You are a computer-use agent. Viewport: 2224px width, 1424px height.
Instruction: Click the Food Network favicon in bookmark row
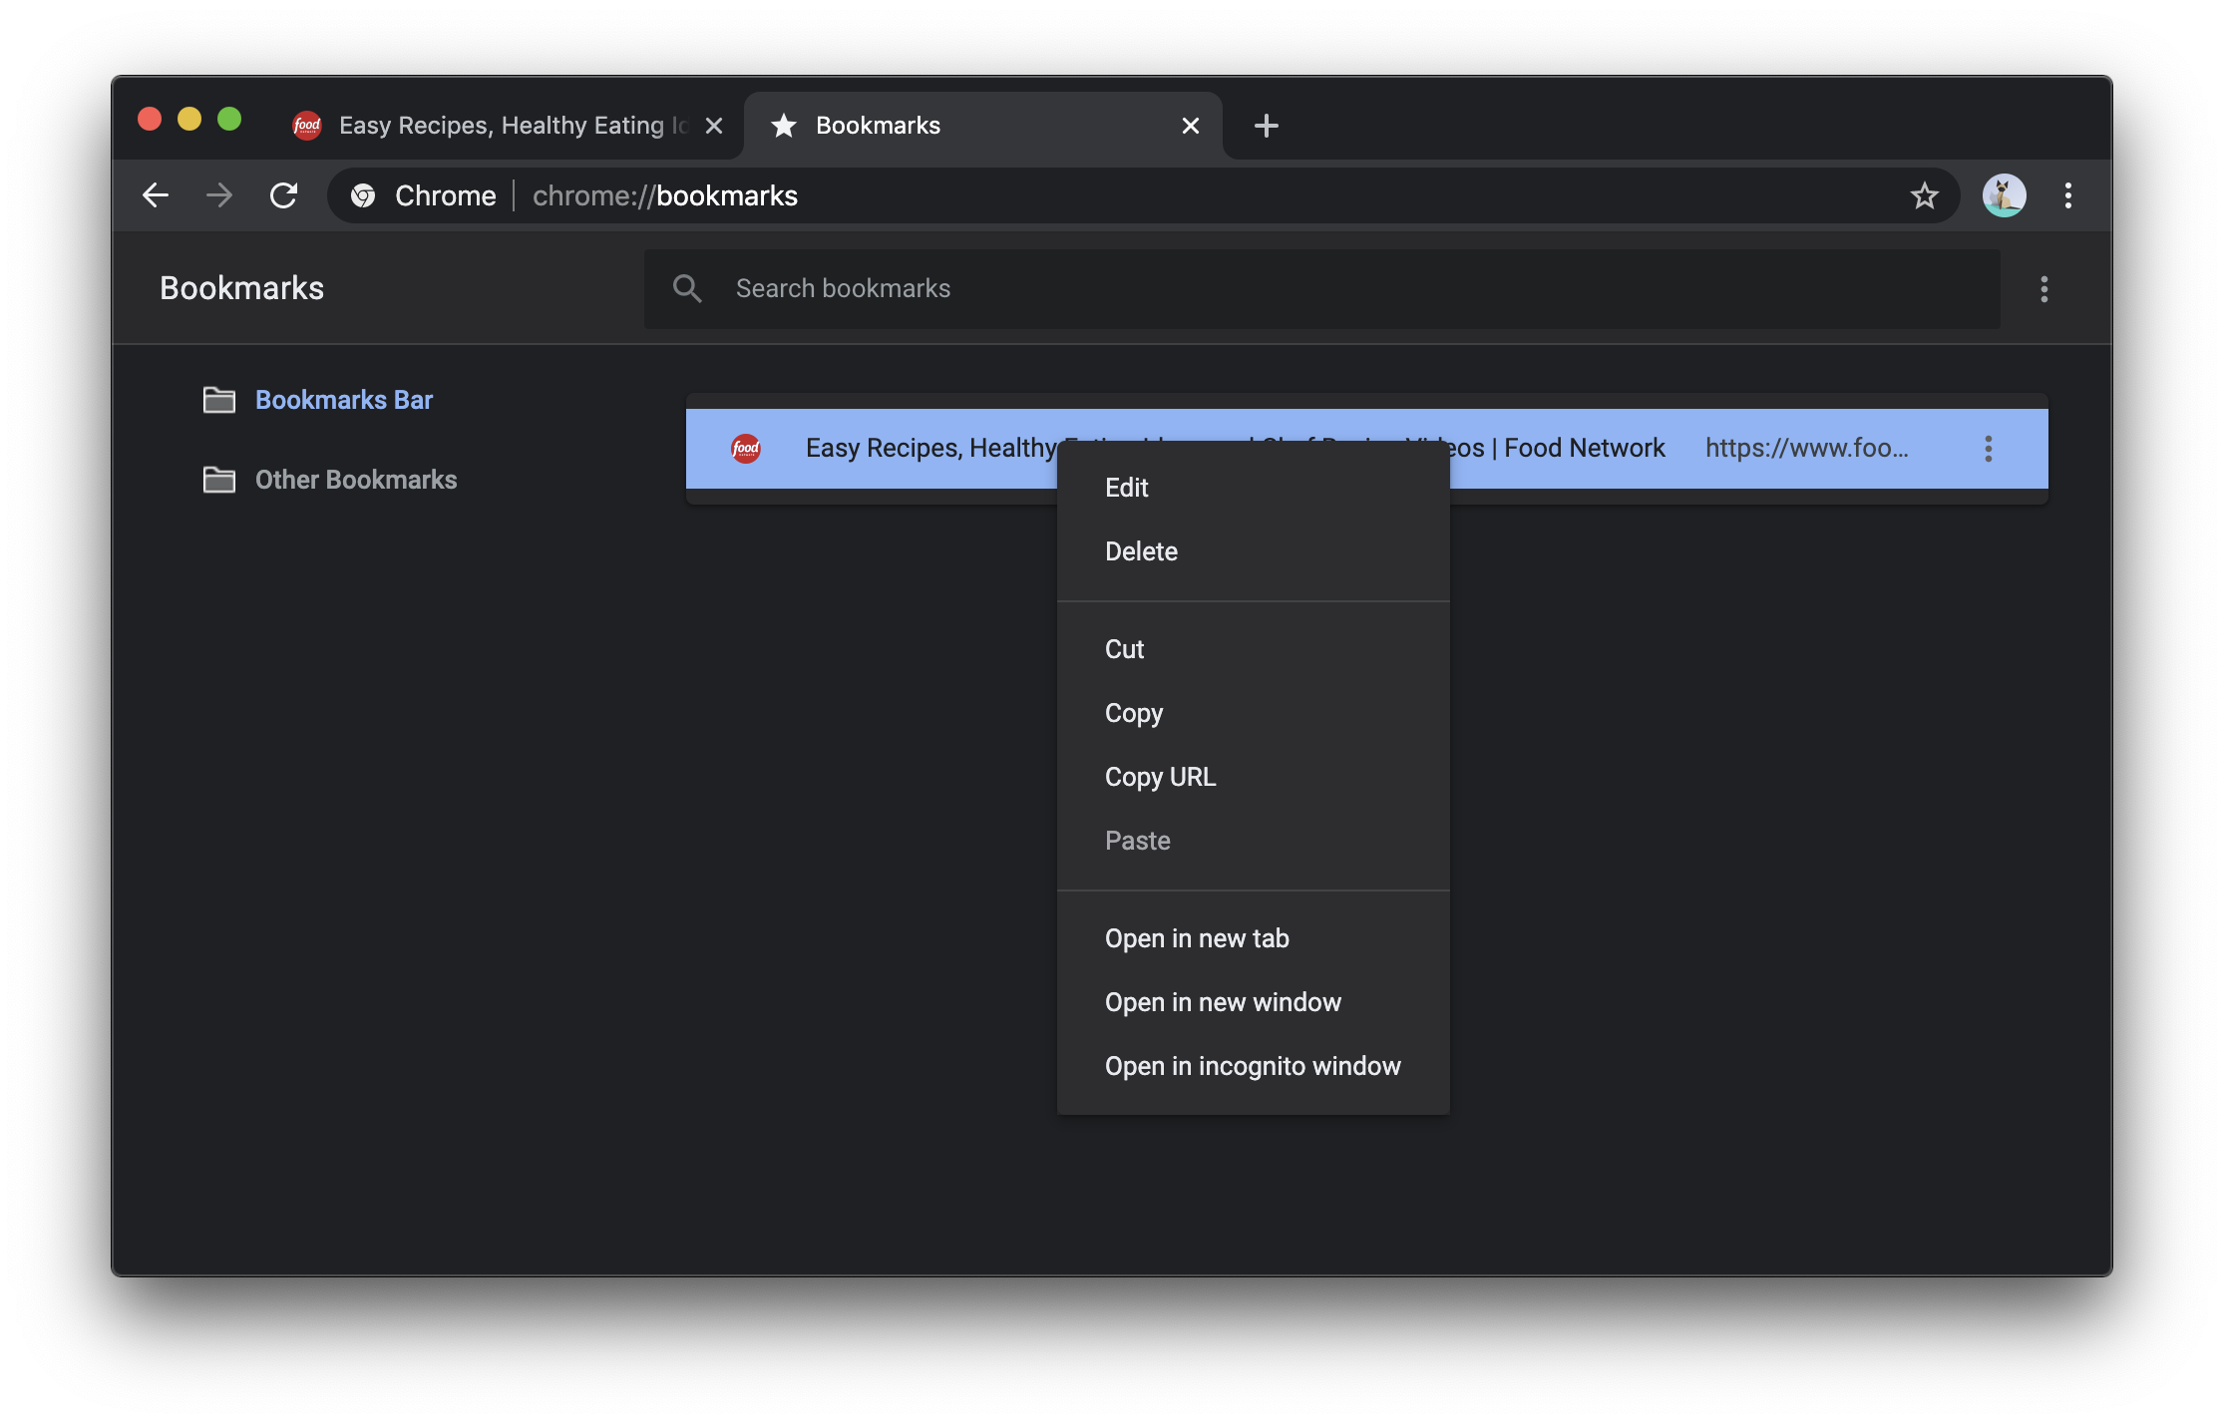click(746, 449)
